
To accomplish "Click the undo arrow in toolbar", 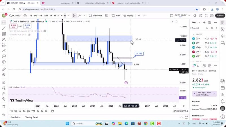I will pos(139,16).
